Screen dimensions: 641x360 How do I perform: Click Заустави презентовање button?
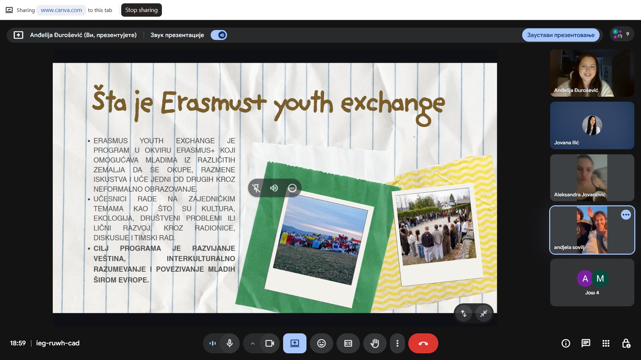click(x=561, y=35)
